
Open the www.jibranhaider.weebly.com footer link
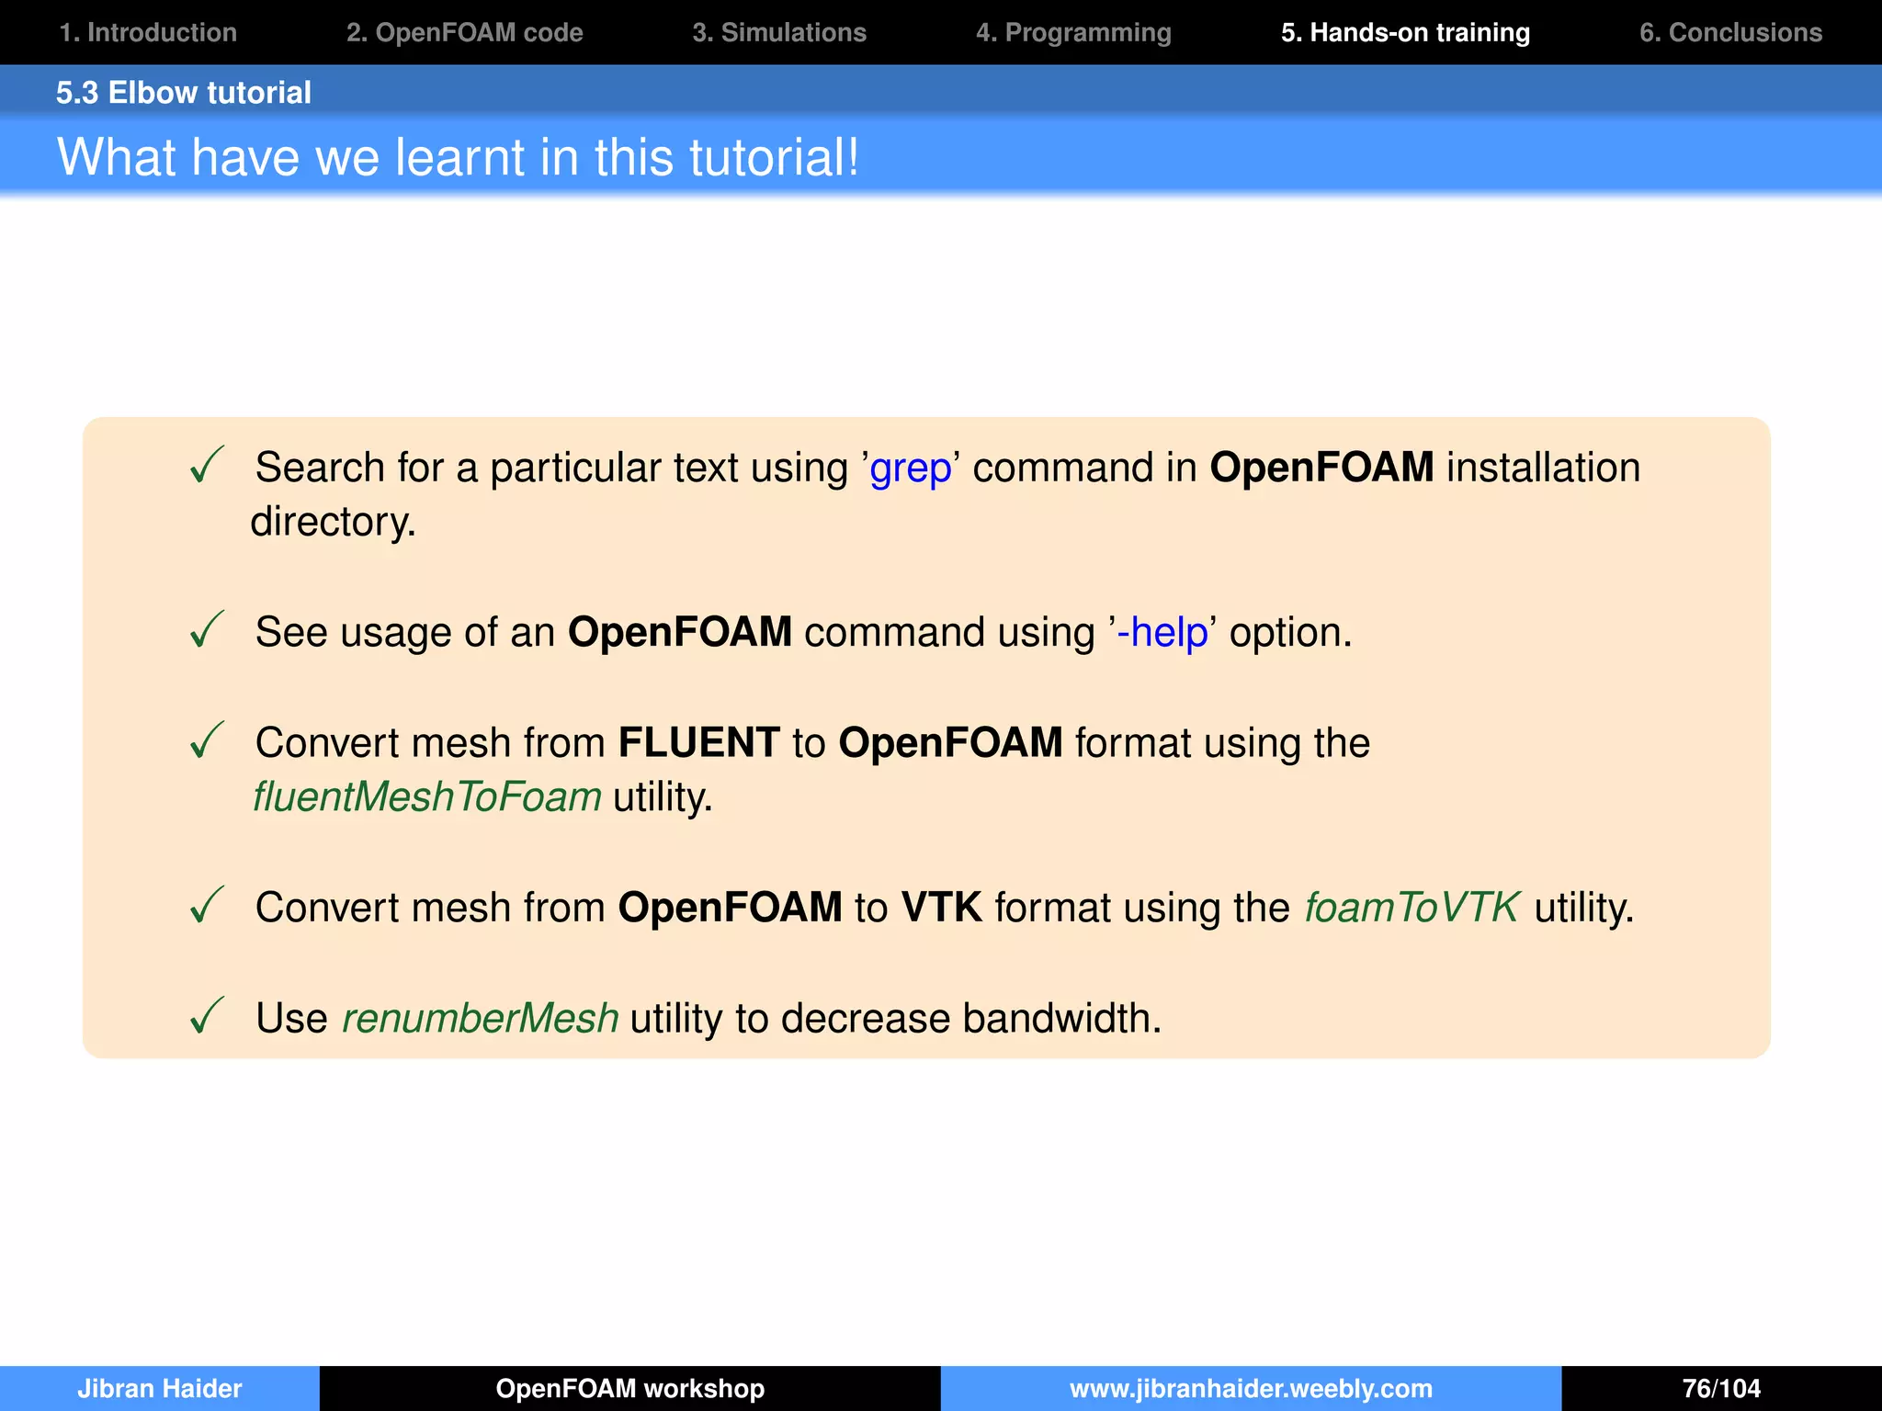(x=1251, y=1388)
